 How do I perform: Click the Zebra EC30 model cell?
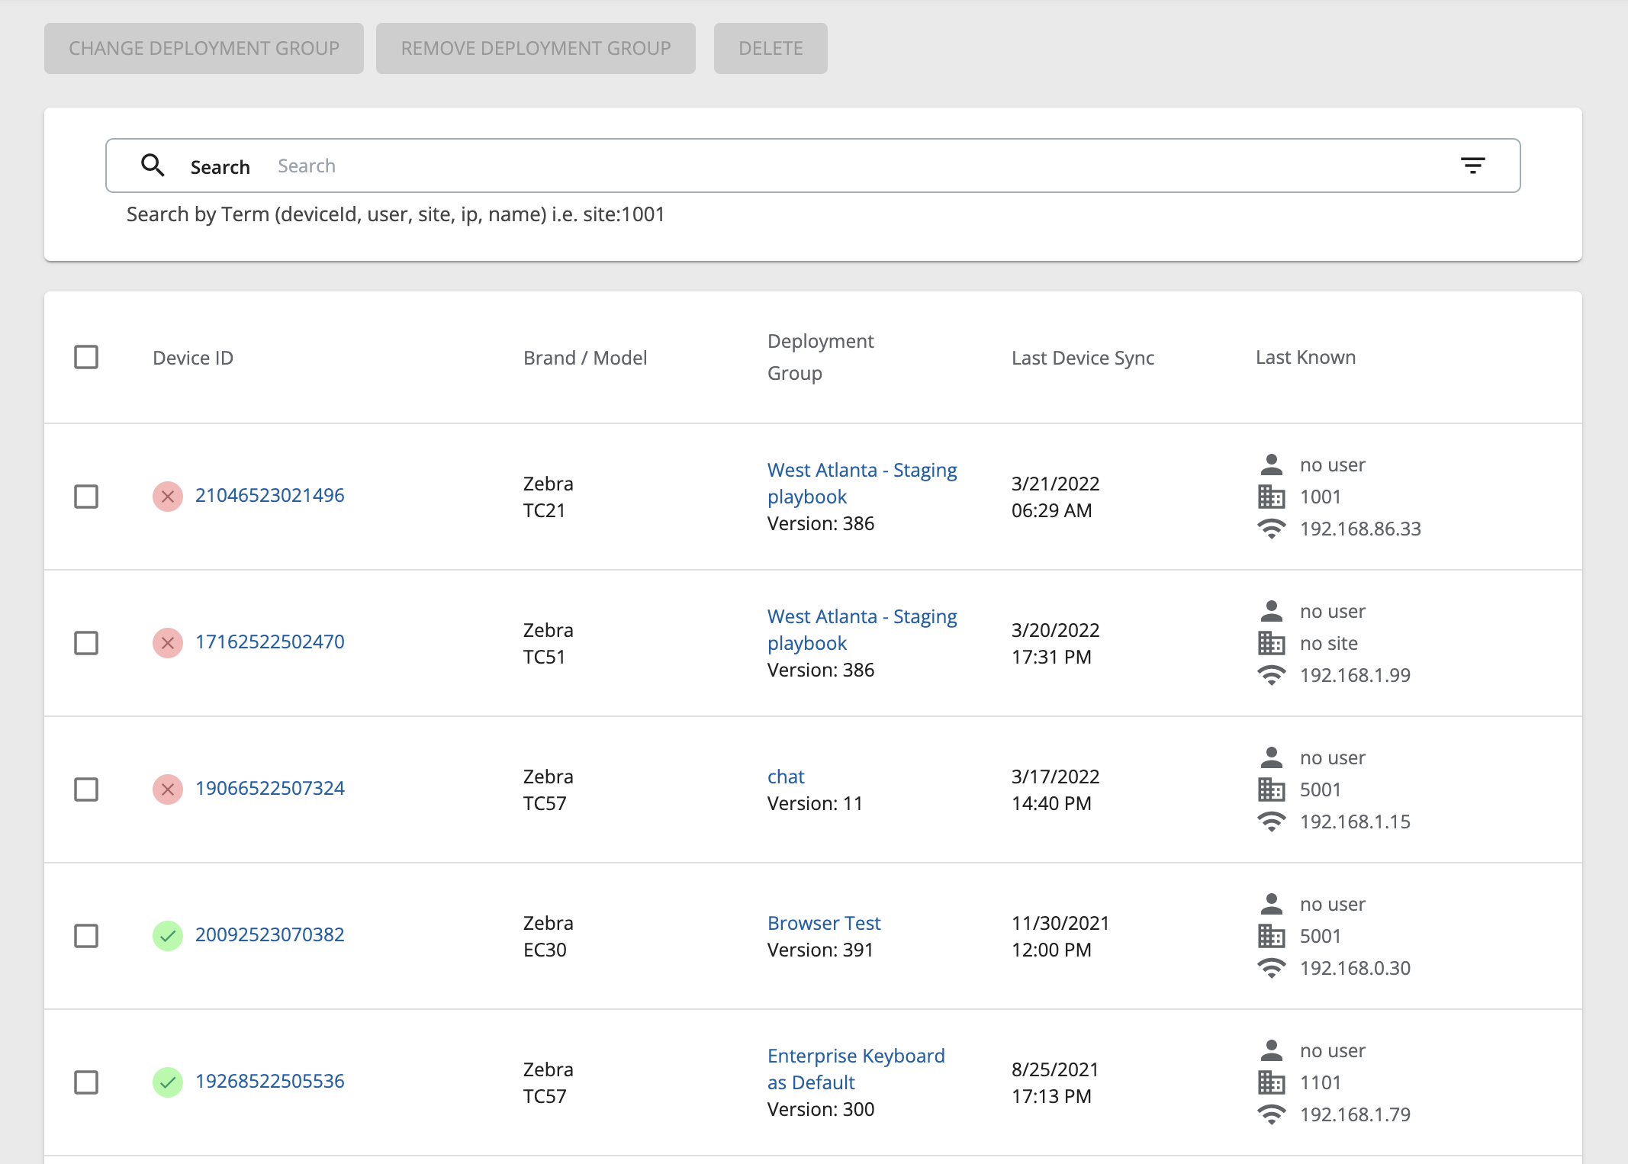point(549,937)
